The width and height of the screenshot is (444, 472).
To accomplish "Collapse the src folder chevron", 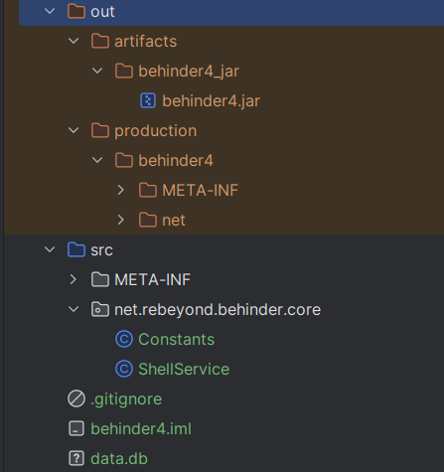I will tap(50, 249).
